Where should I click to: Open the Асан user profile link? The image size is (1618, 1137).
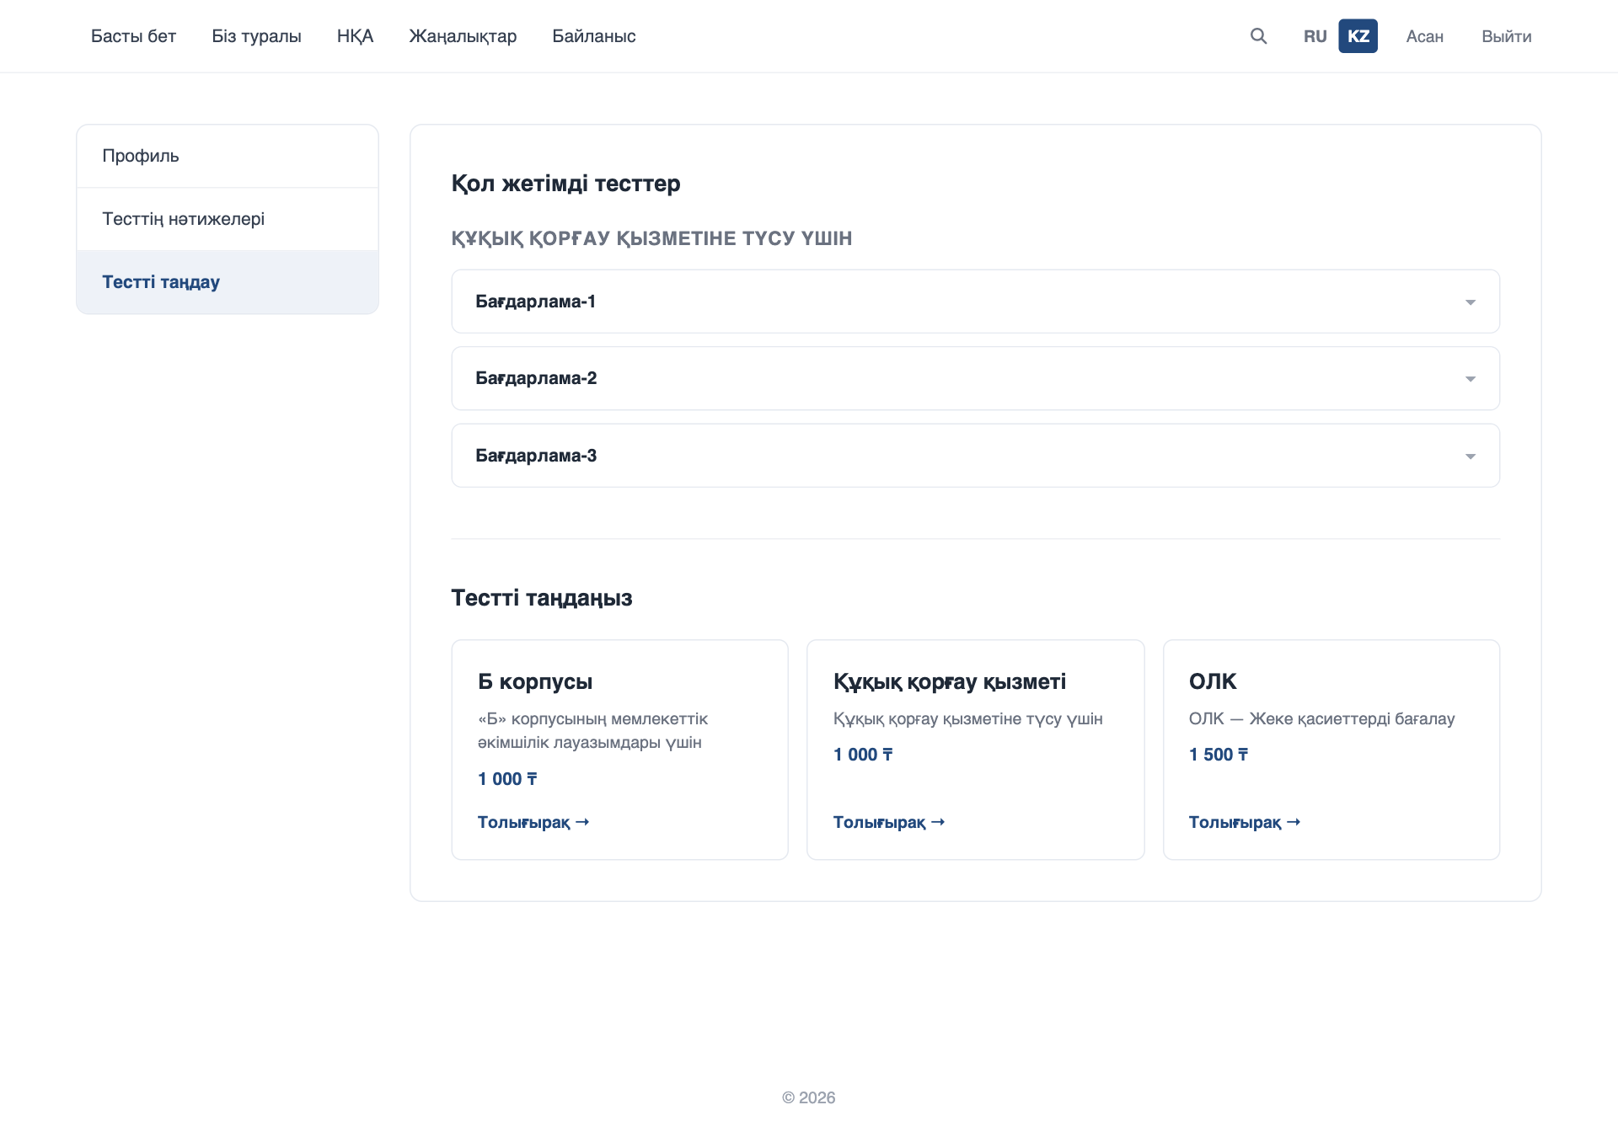coord(1424,36)
